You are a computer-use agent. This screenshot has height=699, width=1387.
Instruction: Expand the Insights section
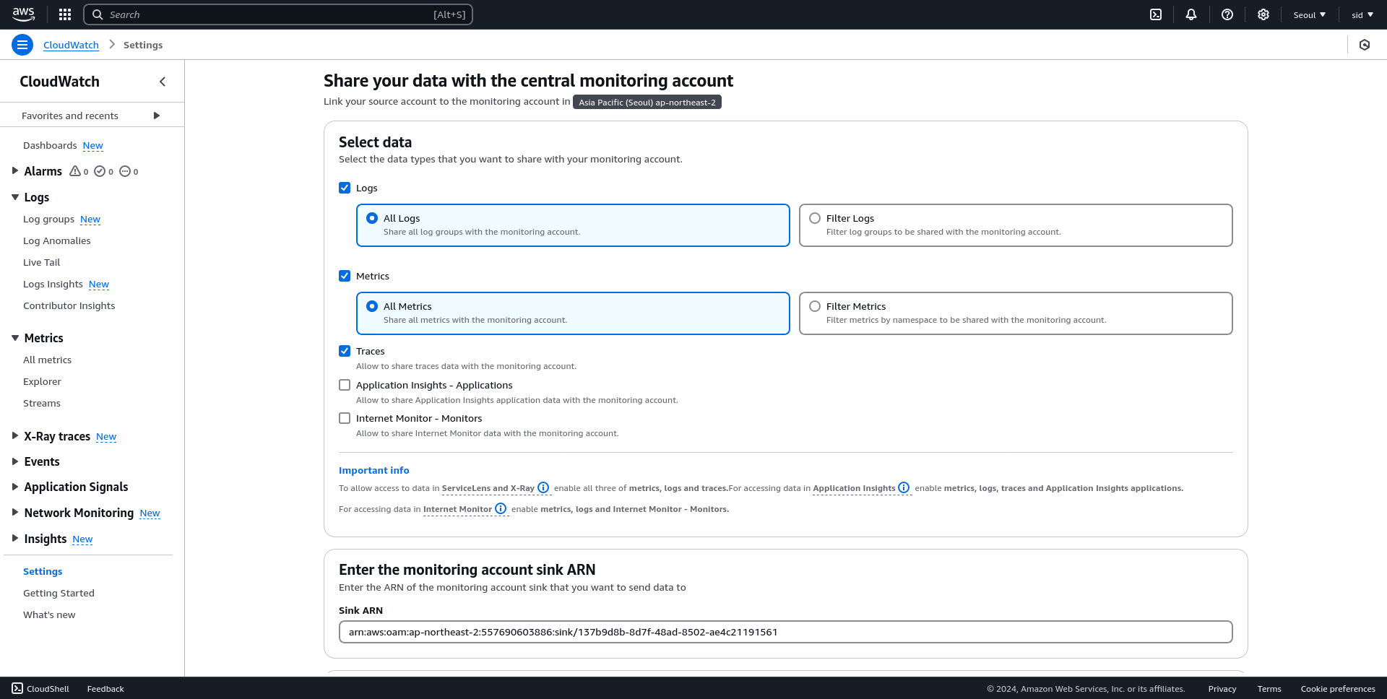[x=15, y=539]
